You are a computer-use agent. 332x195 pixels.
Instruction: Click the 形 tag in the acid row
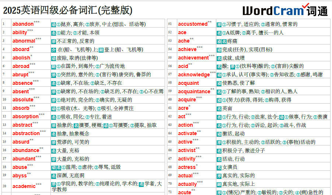click(x=232, y=66)
